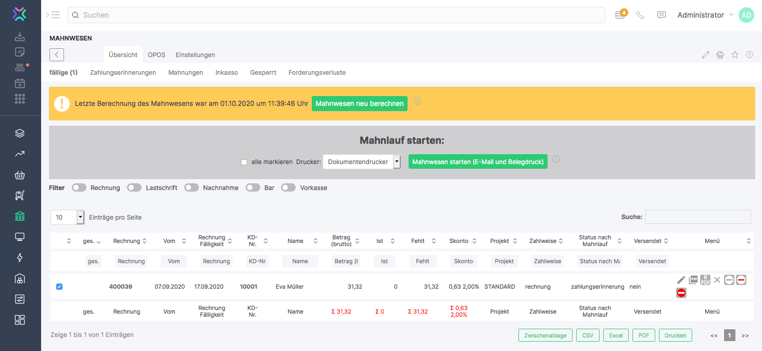Click pencil edit icon in invoice 400039 row
Image resolution: width=762 pixels, height=351 pixels.
681,280
